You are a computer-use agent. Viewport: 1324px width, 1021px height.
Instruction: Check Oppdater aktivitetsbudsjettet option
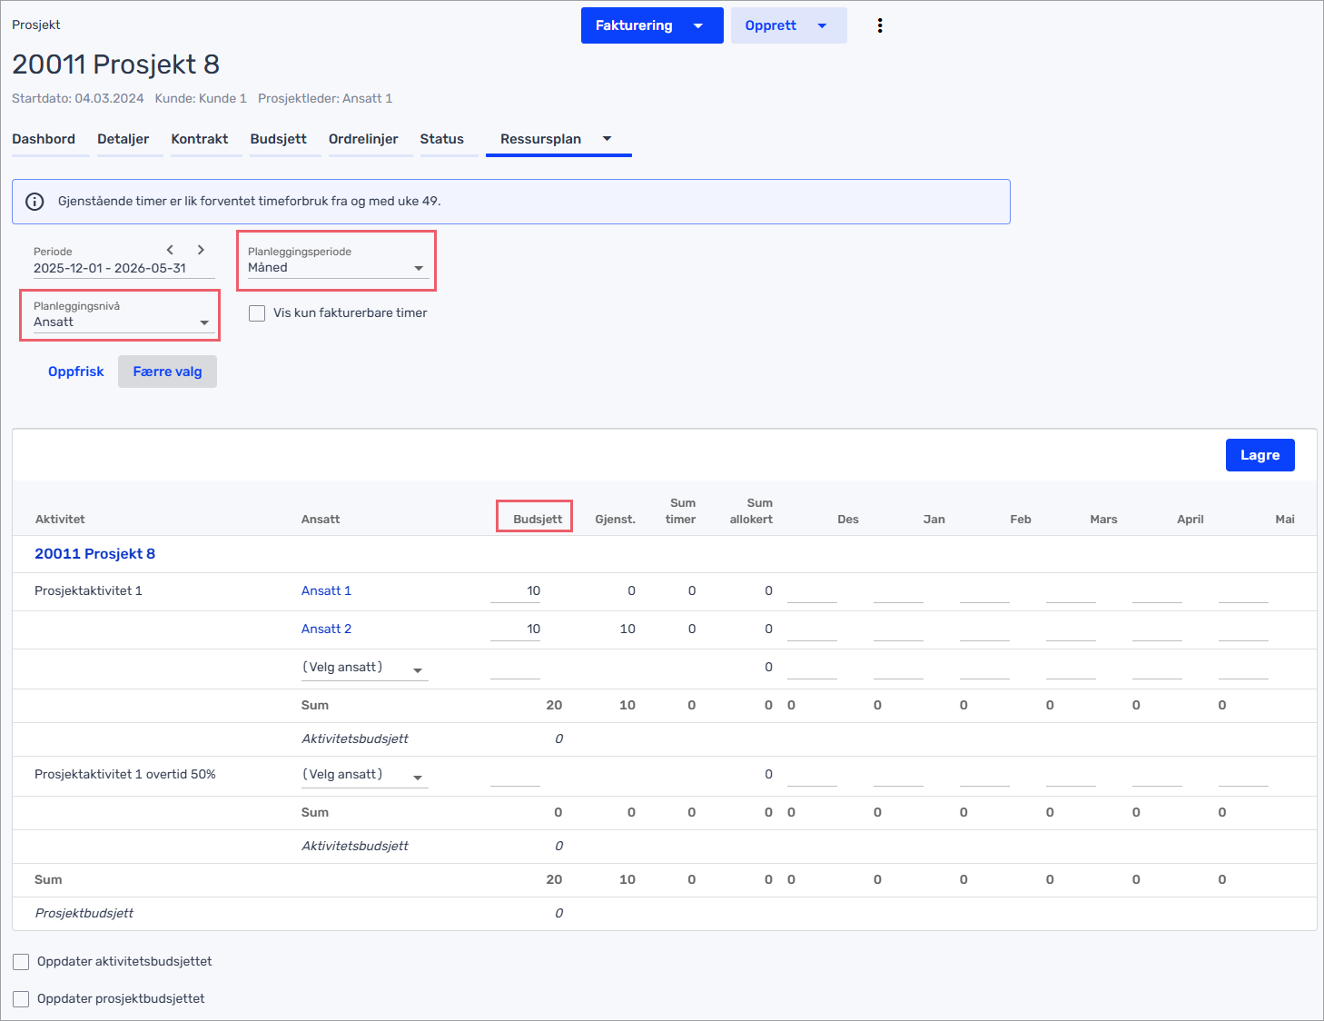pos(21,962)
